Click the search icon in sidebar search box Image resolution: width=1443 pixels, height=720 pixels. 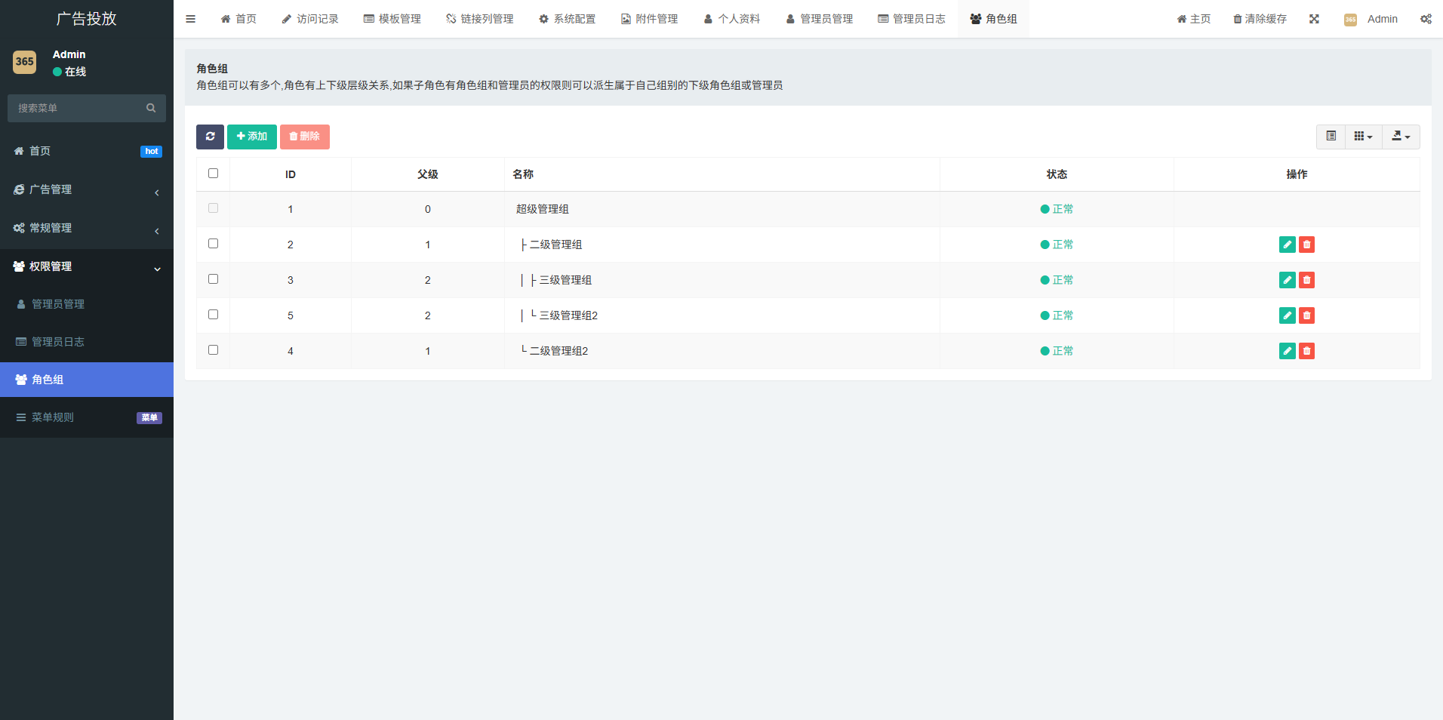pyautogui.click(x=151, y=108)
